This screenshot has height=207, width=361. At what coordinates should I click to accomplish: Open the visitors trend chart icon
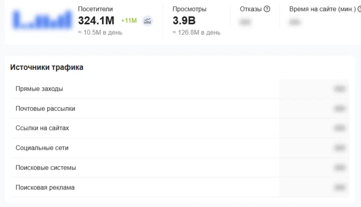tap(147, 21)
